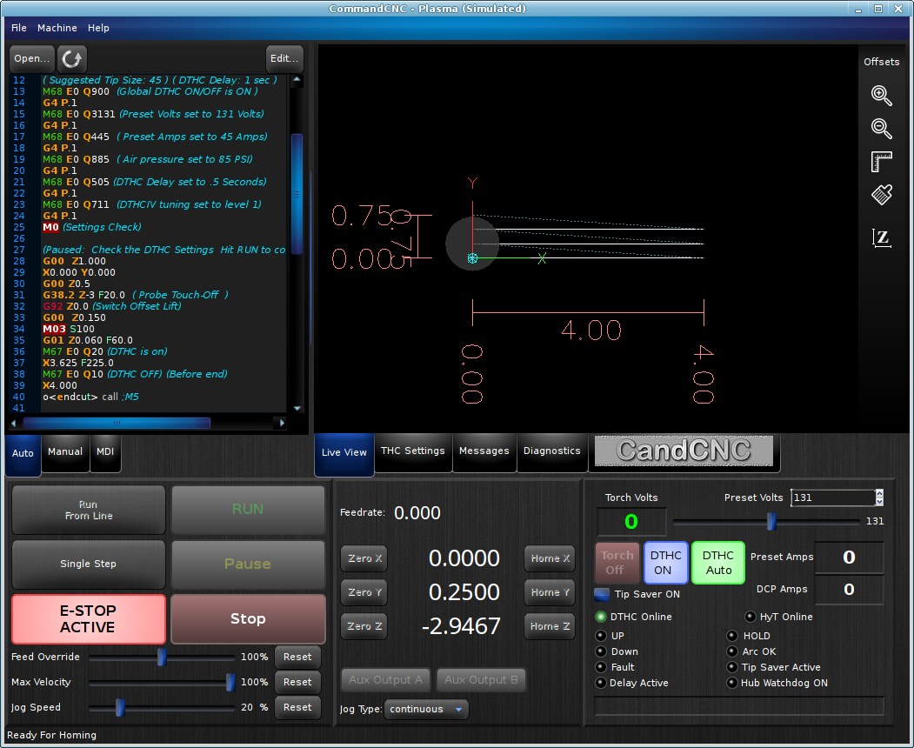The image size is (914, 748).
Task: Click the Preset Volts input field
Action: [x=834, y=498]
